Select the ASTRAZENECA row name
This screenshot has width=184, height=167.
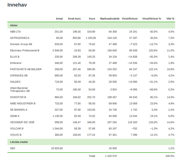(x=20, y=38)
